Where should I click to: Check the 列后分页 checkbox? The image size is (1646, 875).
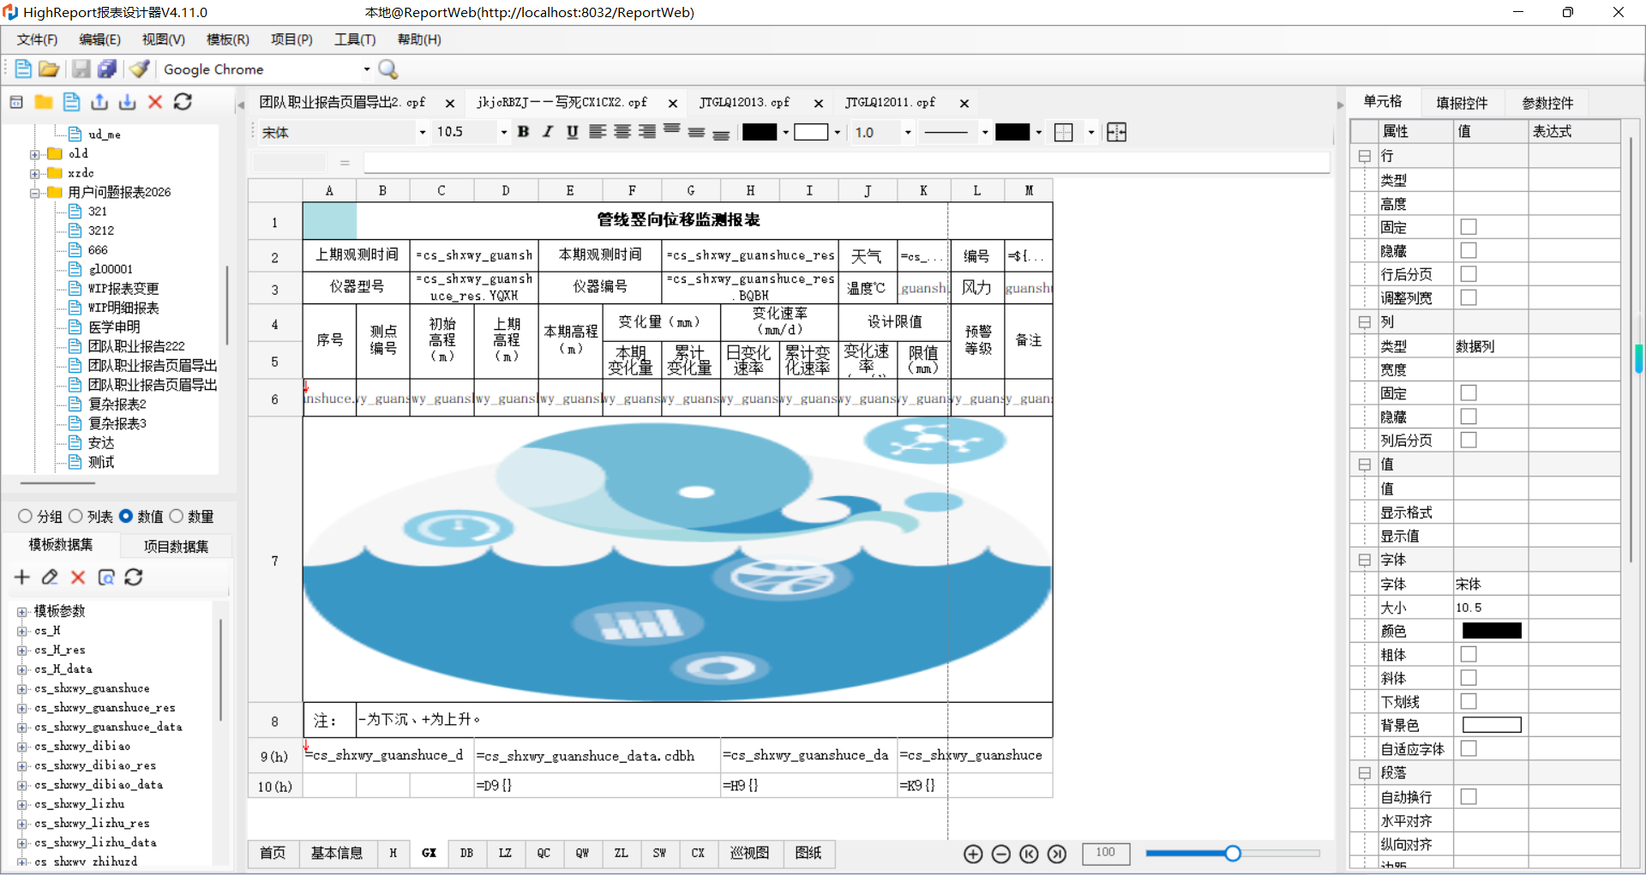[1469, 440]
